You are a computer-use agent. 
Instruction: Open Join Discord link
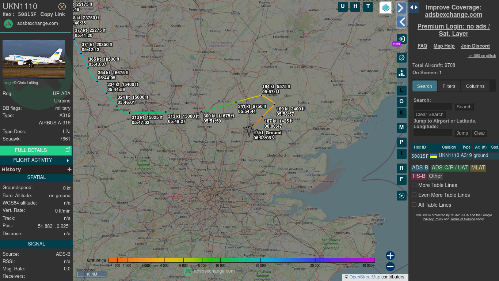[x=475, y=46]
